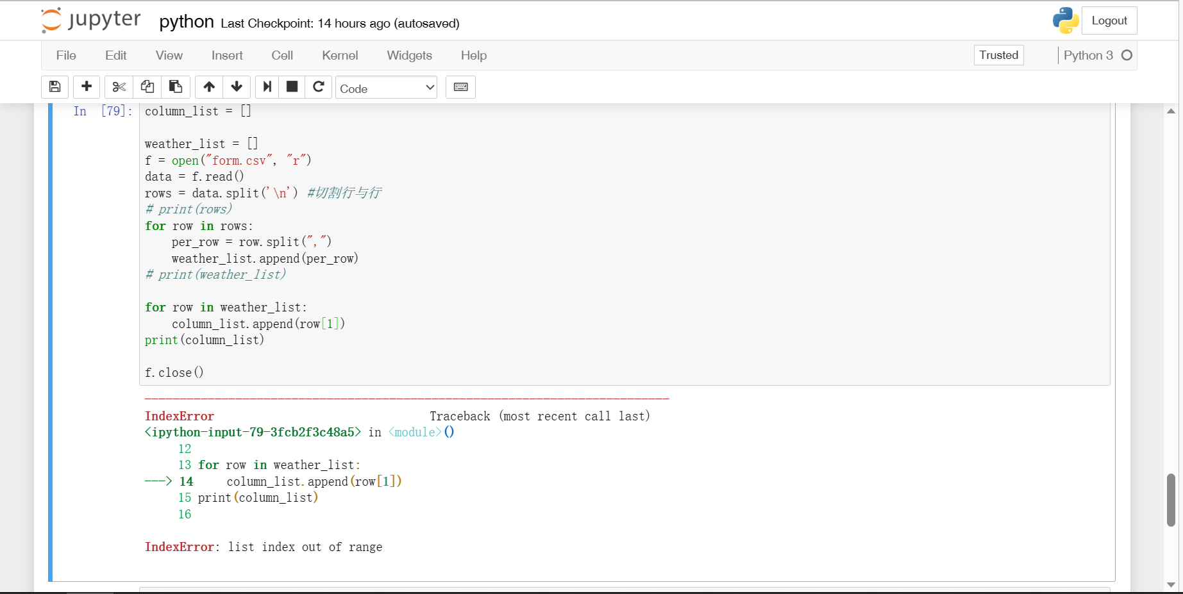Toggle the Trusted notebook button
This screenshot has width=1183, height=594.
tap(998, 55)
